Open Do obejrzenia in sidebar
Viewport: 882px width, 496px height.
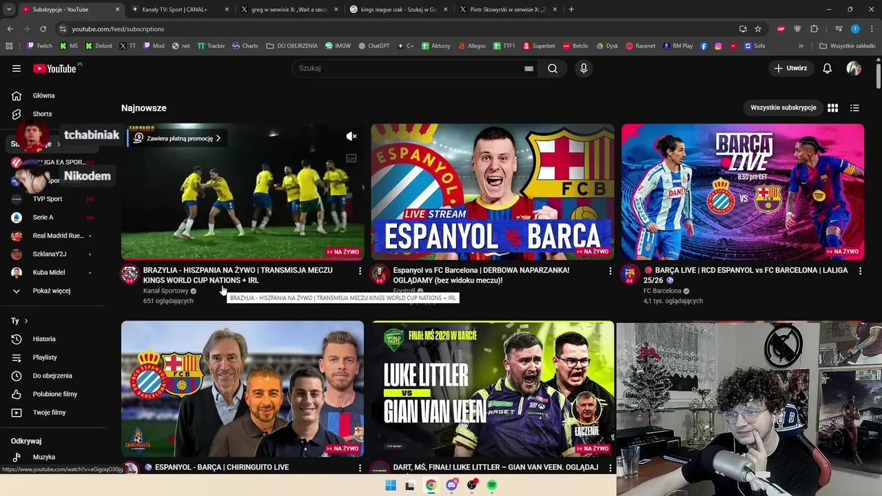click(x=54, y=375)
